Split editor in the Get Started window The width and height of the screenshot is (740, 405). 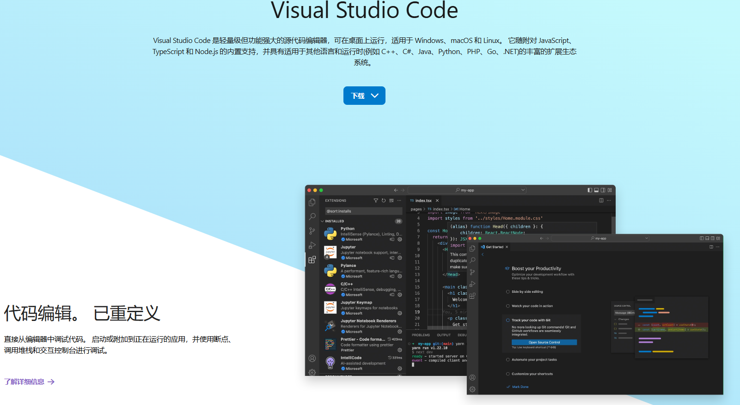711,247
